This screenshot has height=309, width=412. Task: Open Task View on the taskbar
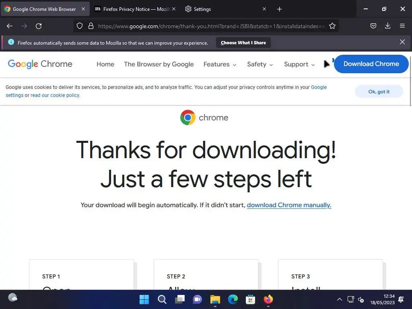(x=180, y=299)
